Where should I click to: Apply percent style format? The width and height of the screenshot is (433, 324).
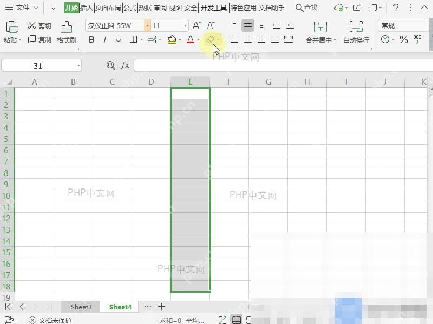(x=404, y=39)
